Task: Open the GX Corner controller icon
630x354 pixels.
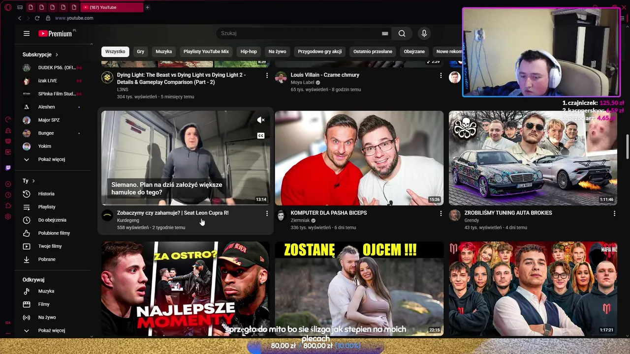Action: (x=20, y=7)
